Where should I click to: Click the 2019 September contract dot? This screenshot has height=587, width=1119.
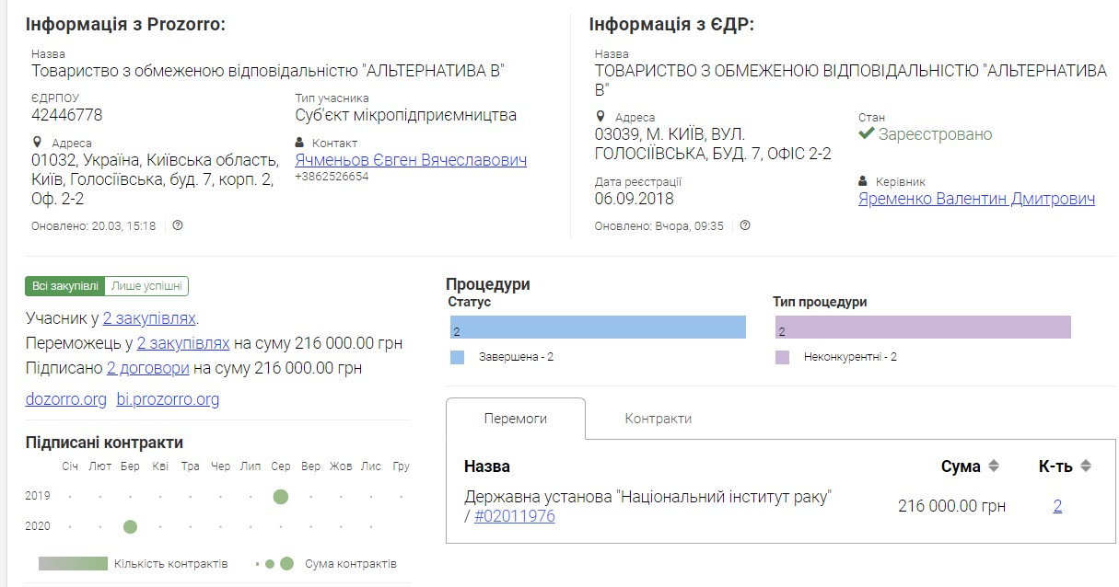(281, 497)
